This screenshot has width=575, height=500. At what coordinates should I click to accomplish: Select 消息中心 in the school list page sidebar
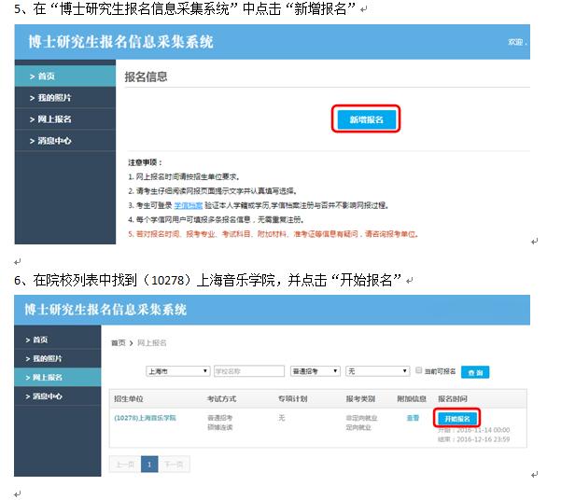point(57,396)
